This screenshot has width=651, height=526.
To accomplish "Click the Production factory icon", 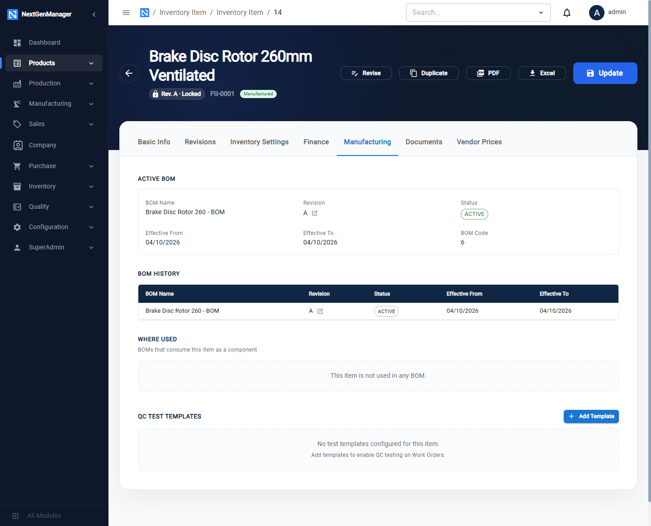I will tap(17, 84).
